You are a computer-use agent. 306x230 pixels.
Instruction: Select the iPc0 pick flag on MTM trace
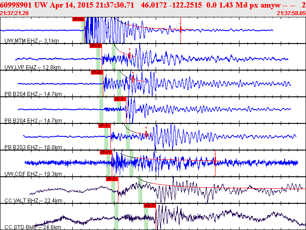[78, 19]
